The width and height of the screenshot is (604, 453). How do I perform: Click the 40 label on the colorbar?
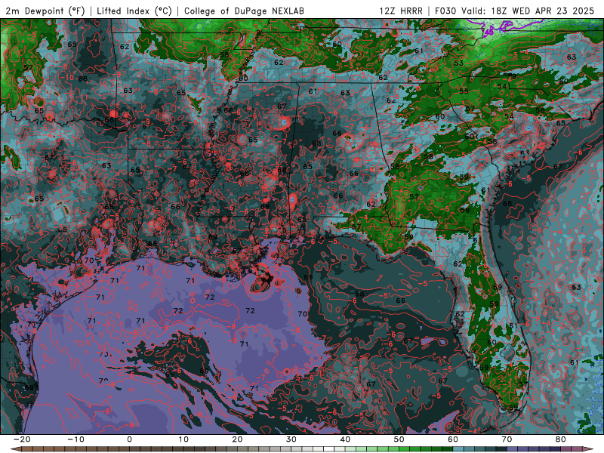345,439
